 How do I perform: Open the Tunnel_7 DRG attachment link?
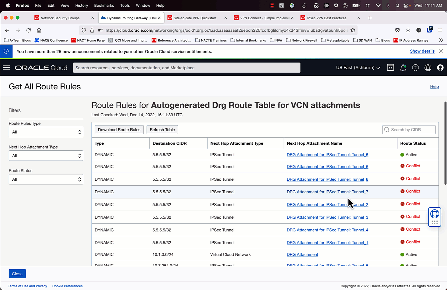click(327, 192)
